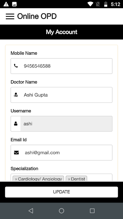Edit the Doctor Name field Ashi Gupta
Viewport: 123px width, 219px height.
[61, 95]
